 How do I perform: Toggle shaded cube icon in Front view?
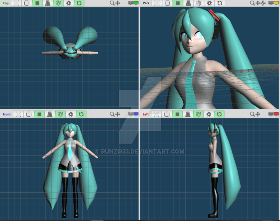point(60,114)
